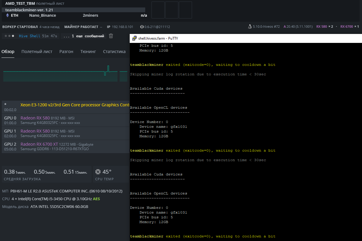Screen dimensions: 362x241
Task: Select the Тюнинг tab
Action: click(88, 52)
